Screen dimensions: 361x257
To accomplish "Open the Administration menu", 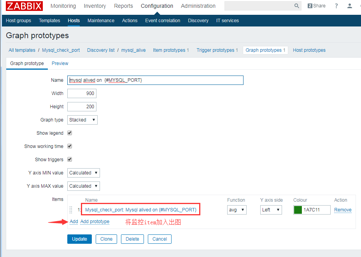I will pyautogui.click(x=198, y=6).
